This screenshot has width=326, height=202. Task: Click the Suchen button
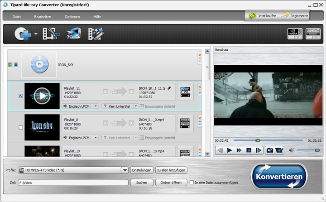(x=142, y=183)
